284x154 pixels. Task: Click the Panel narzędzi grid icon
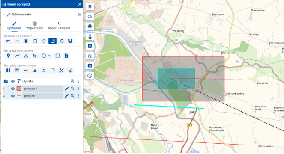(x=4, y=4)
